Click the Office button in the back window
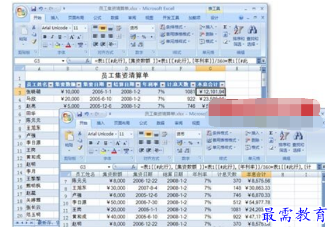 [21, 12]
